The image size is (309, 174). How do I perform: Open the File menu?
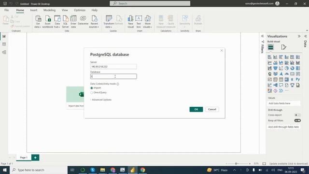(6, 10)
